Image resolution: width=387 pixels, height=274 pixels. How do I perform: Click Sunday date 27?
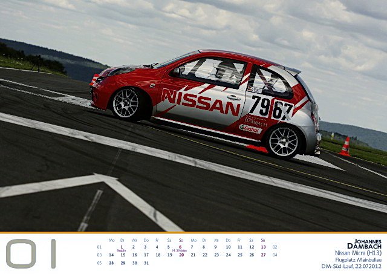pos(264,255)
